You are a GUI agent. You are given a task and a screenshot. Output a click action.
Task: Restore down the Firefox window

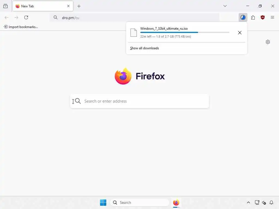pyautogui.click(x=260, y=6)
